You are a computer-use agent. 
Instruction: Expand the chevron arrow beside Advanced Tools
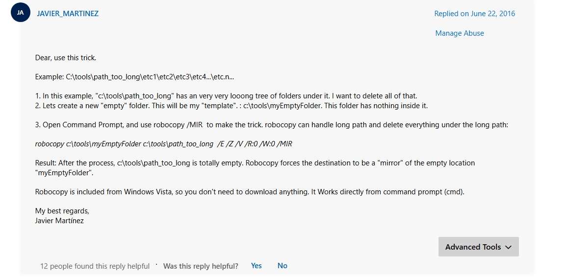tap(508, 247)
